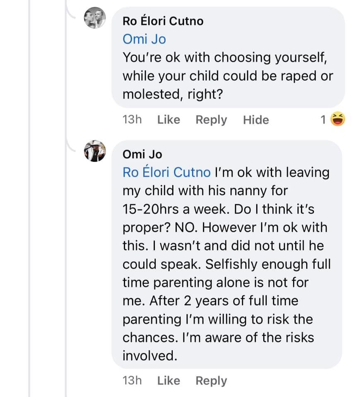Like Omi Jo's reply

tap(168, 380)
